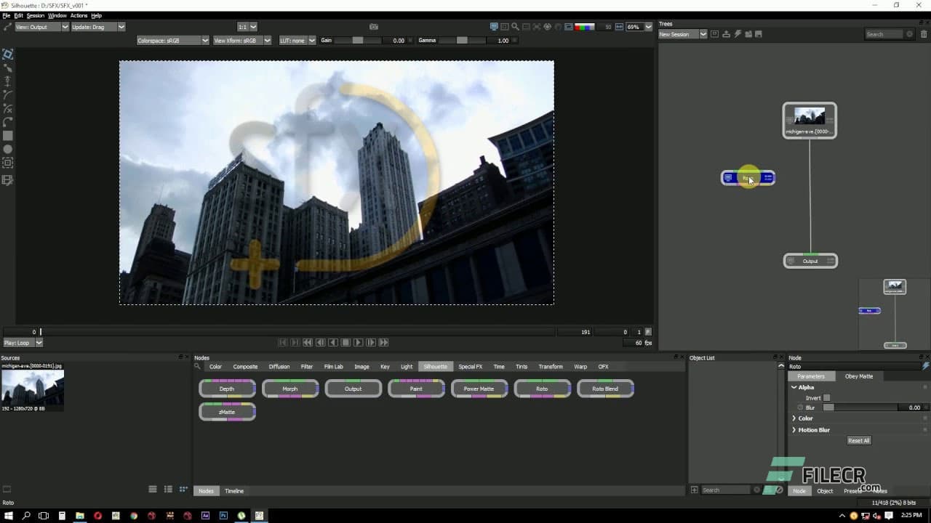The height and width of the screenshot is (523, 931).
Task: Enable the Invert checkbox under Alpha
Action: (x=826, y=398)
